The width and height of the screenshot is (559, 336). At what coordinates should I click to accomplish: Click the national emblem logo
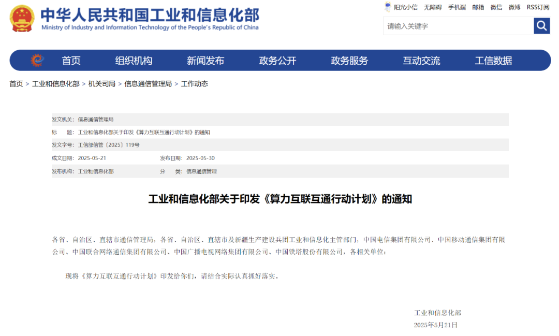coord(22,19)
